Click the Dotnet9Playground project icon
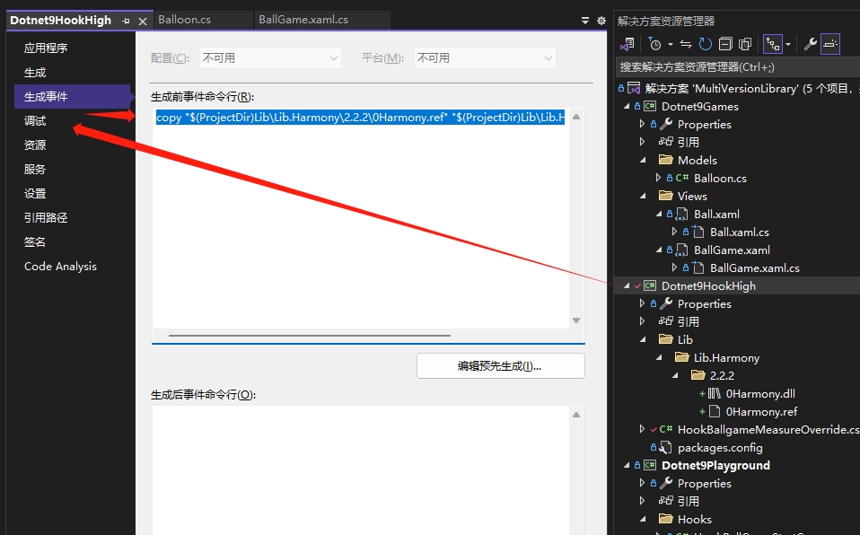 pos(650,465)
